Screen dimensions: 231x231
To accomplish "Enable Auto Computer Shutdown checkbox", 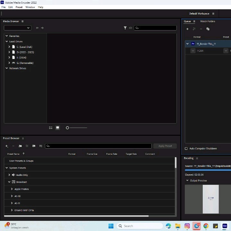I will tap(186, 149).
